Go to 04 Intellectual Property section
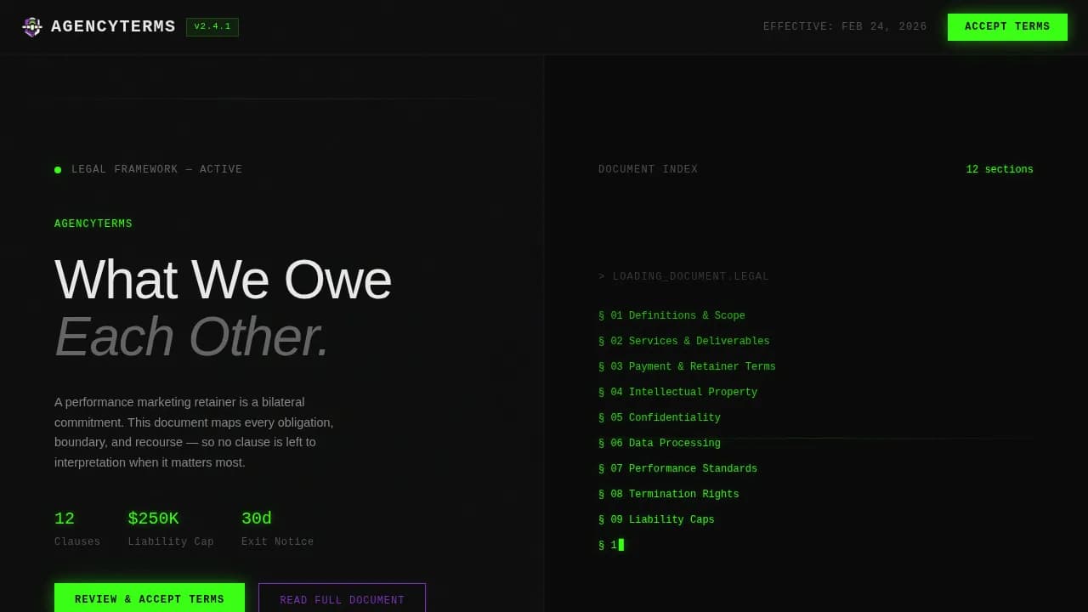The width and height of the screenshot is (1088, 612). tap(677, 393)
